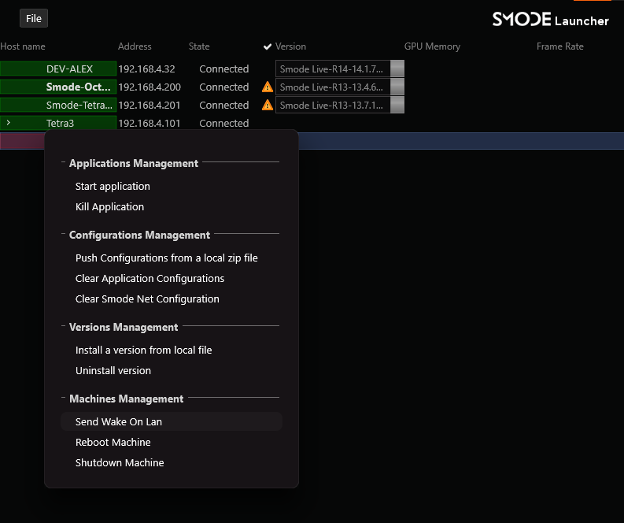The image size is (624, 523).
Task: Open the DEV-ALEX version dropdown
Action: (x=397, y=69)
